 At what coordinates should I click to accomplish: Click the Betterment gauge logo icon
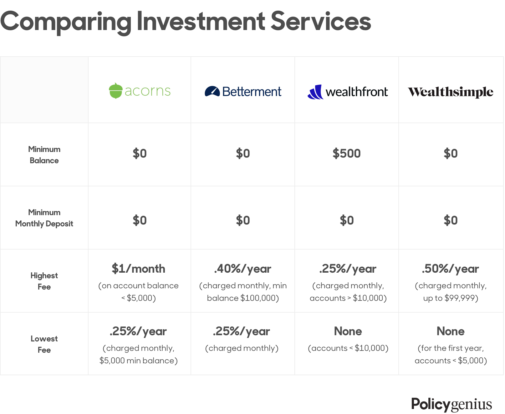(212, 91)
